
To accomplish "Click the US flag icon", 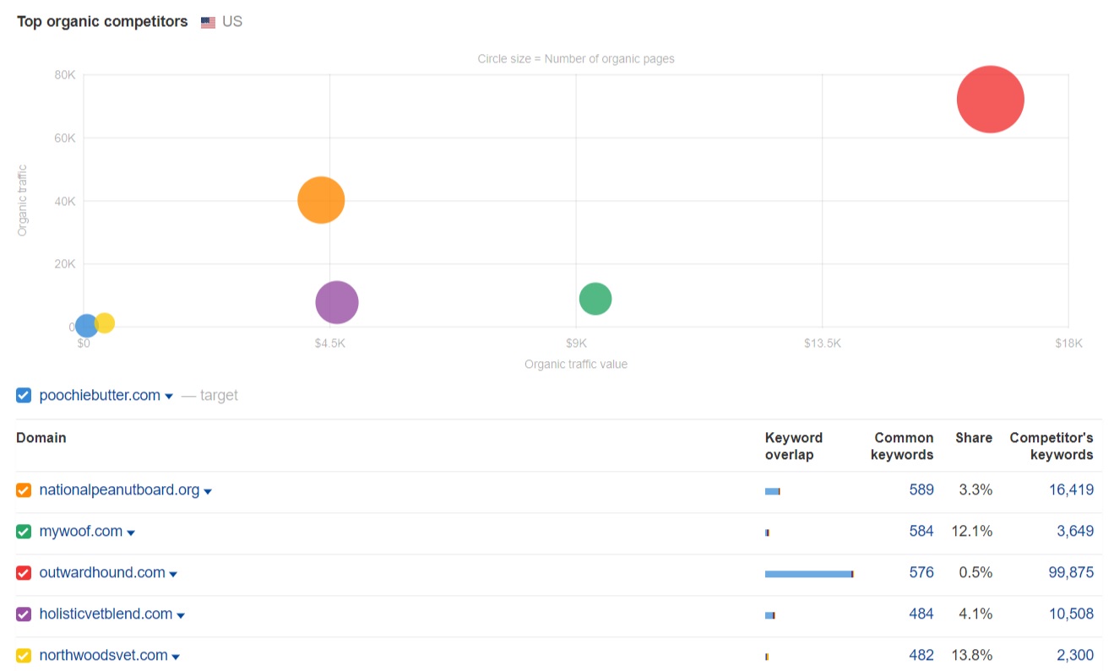I will (x=209, y=23).
